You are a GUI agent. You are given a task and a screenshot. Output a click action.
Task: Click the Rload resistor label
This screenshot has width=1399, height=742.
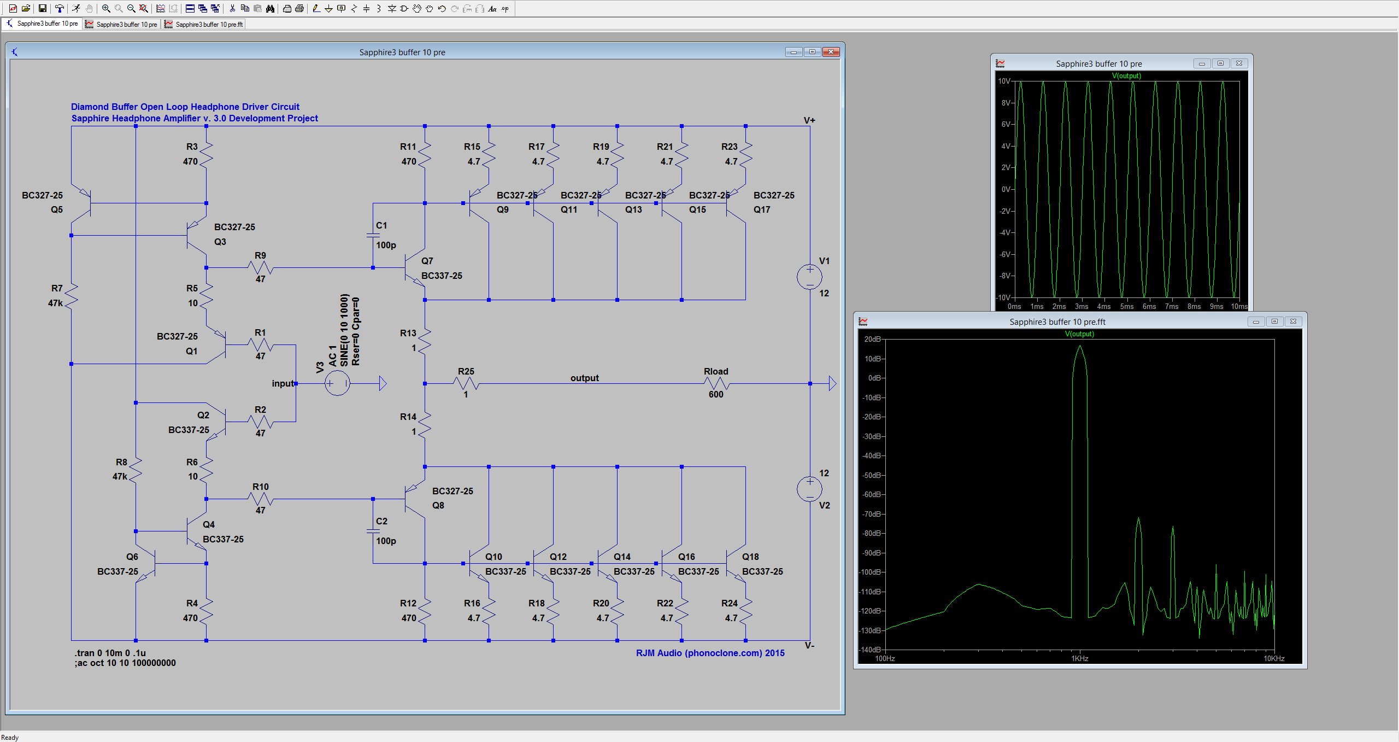716,371
